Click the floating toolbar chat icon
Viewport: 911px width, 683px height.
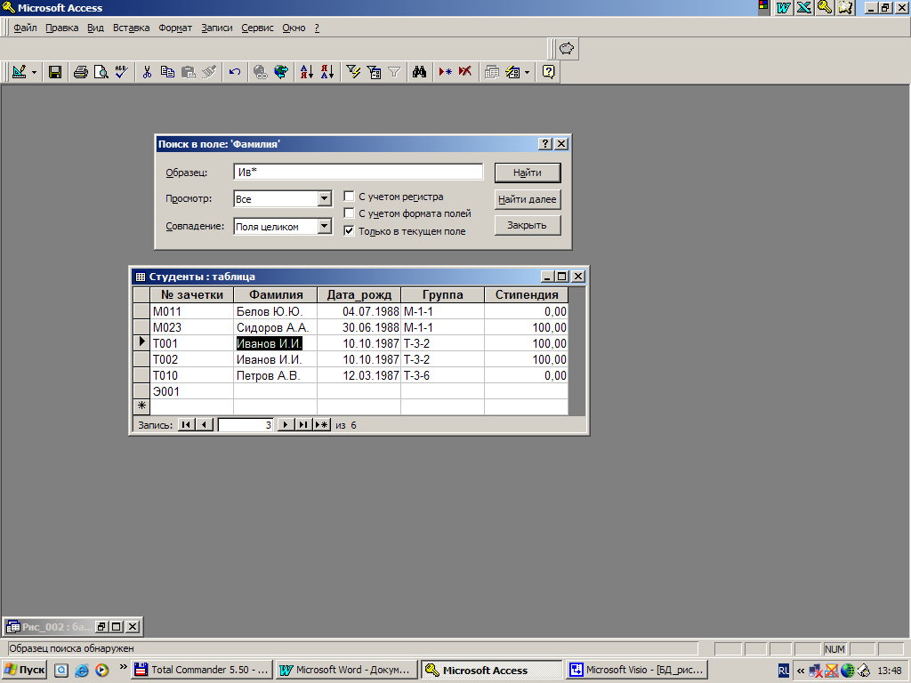[x=567, y=49]
